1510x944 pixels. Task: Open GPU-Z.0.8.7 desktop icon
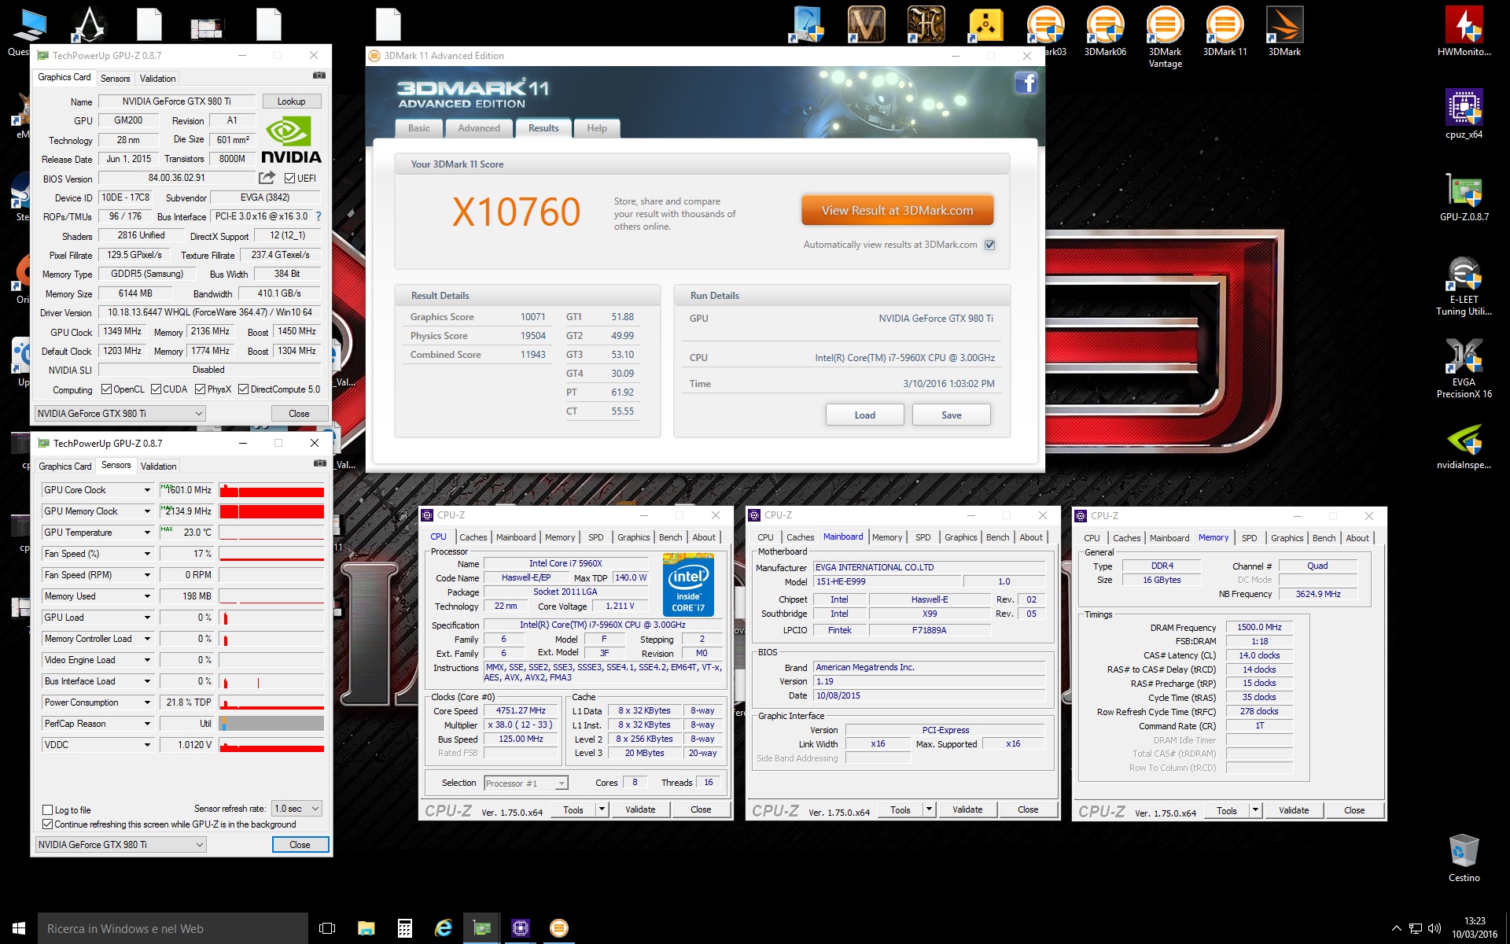1464,197
